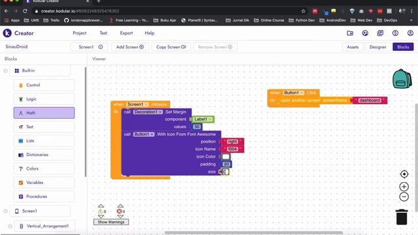The width and height of the screenshot is (418, 235).
Task: Zoom in the blocks workspace
Action: pyautogui.click(x=404, y=187)
